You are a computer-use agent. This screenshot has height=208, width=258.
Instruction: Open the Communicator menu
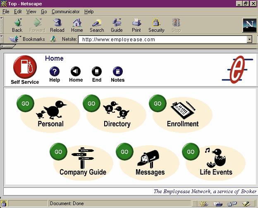[65, 12]
